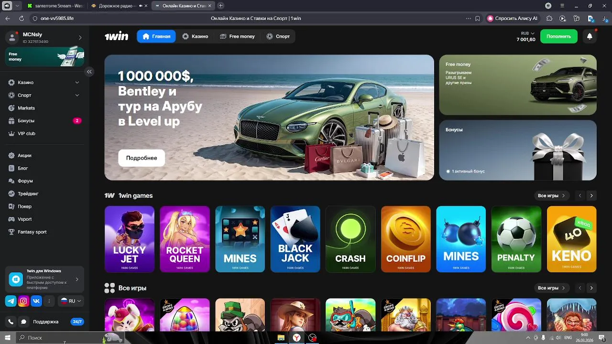Open new browser tab plus icon
This screenshot has width=612, height=344.
point(220,6)
